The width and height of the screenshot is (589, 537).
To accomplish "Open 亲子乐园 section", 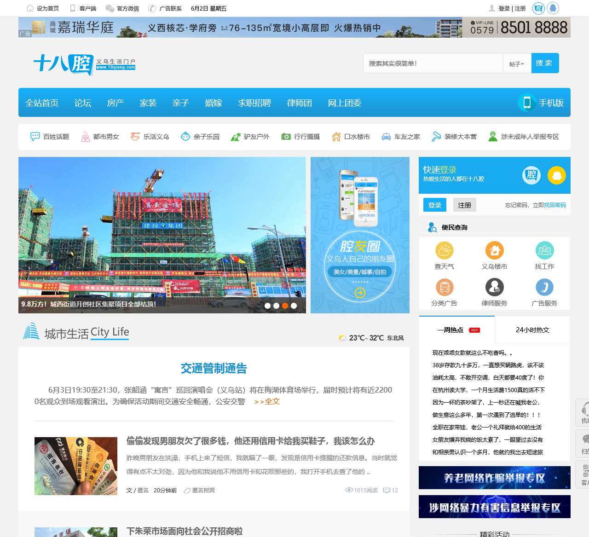I will point(200,137).
